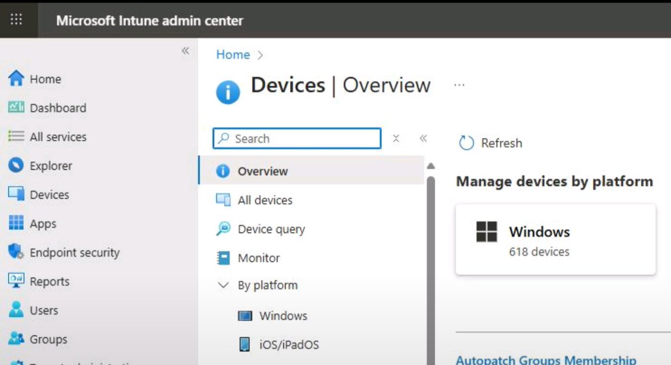Click the Dashboard chart icon
Image resolution: width=671 pixels, height=365 pixels.
(x=17, y=107)
